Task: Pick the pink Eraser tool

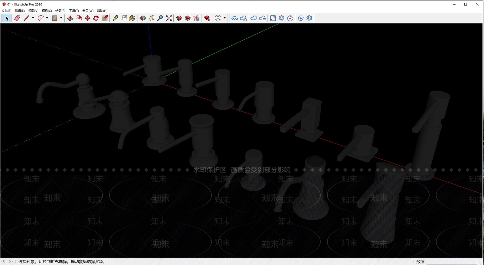Action: (x=17, y=18)
